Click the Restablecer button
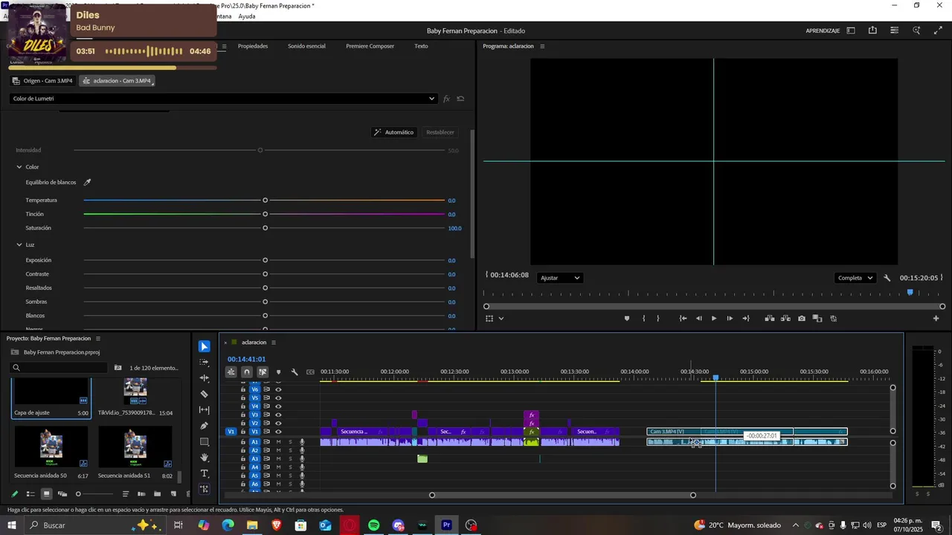 440,132
